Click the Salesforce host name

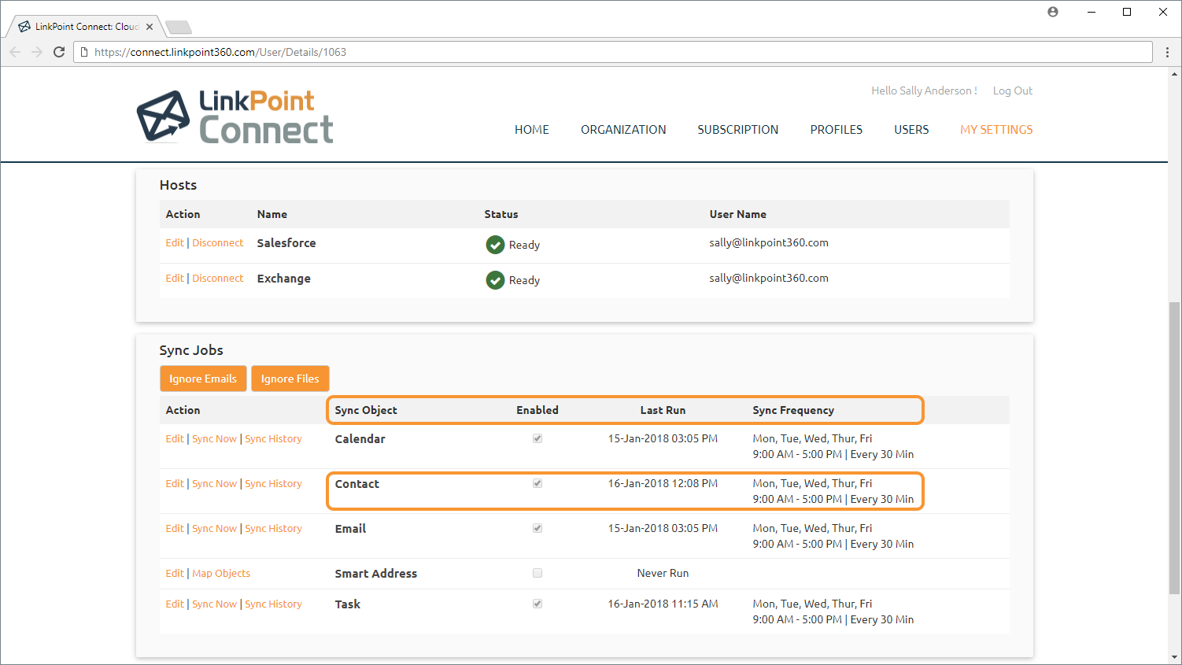click(x=286, y=243)
